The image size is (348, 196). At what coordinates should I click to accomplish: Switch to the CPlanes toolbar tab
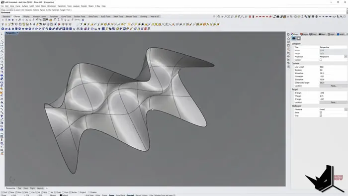[x=16, y=16]
